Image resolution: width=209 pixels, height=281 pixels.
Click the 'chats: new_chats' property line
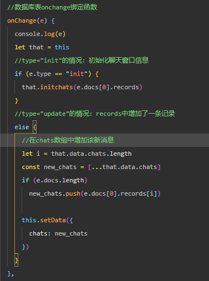[58, 233]
